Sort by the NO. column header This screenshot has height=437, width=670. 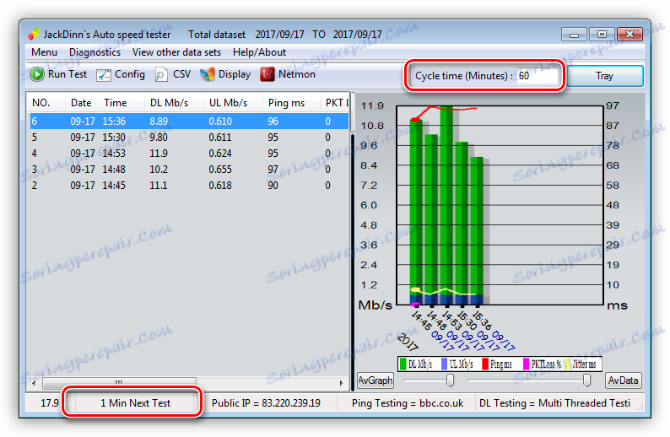(41, 103)
